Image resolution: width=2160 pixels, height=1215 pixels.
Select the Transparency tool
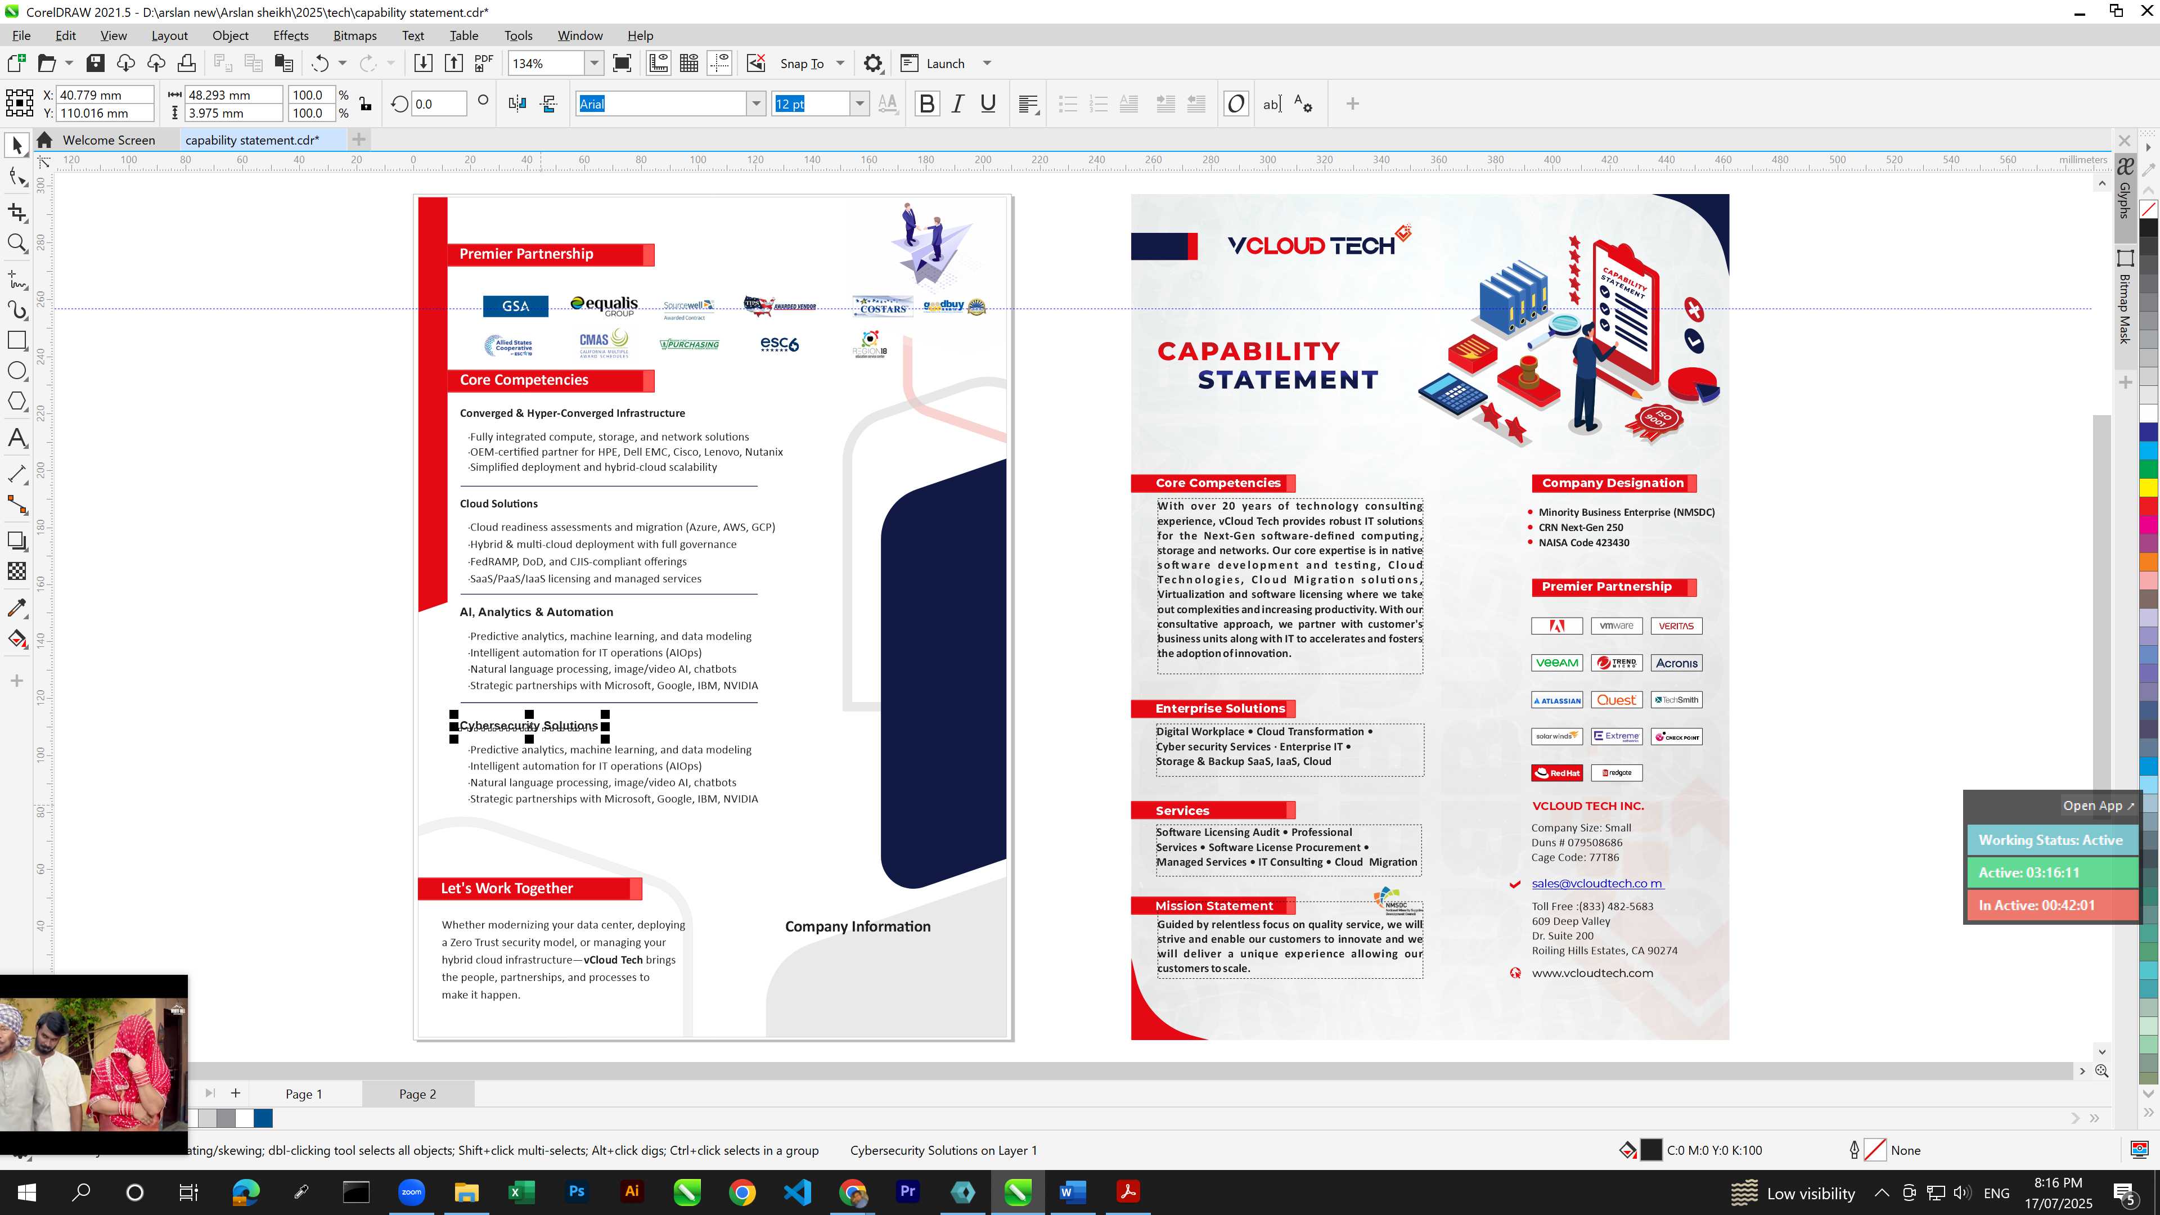coord(17,572)
